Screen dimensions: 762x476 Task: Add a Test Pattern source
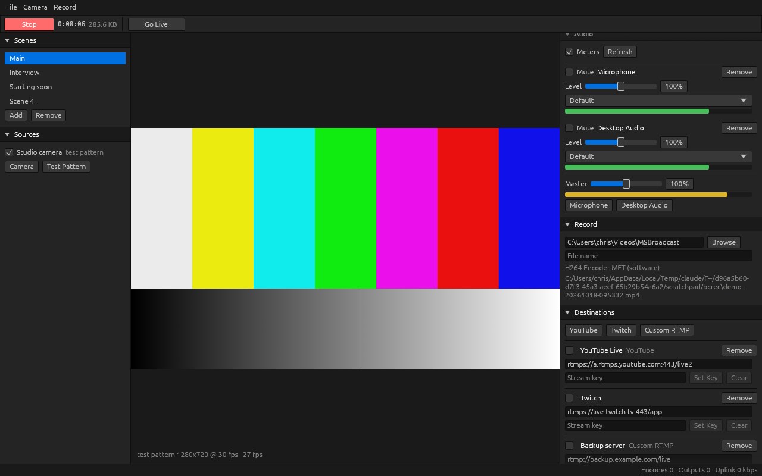tap(67, 167)
